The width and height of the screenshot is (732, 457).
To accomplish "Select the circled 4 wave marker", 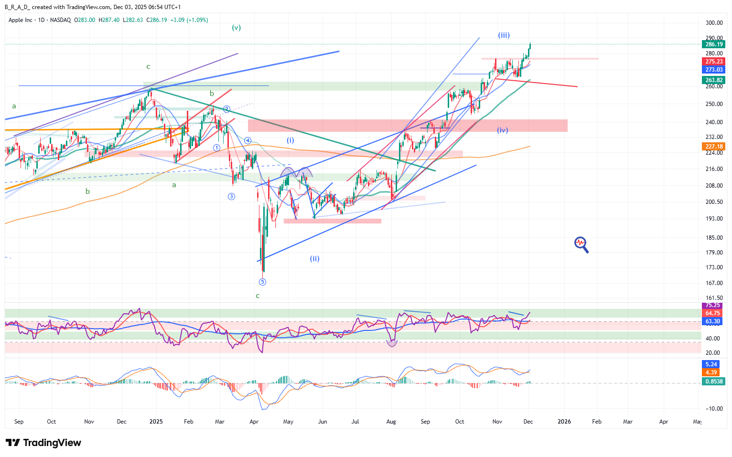I will point(248,140).
